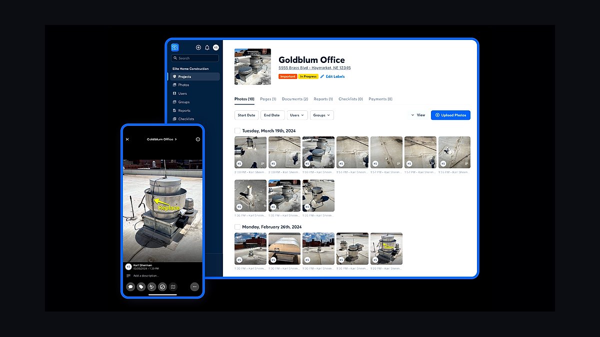Click the Upload Photos button
This screenshot has width=600, height=337.
point(450,115)
